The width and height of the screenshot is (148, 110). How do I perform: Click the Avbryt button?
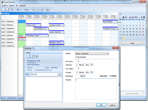tap(113, 105)
